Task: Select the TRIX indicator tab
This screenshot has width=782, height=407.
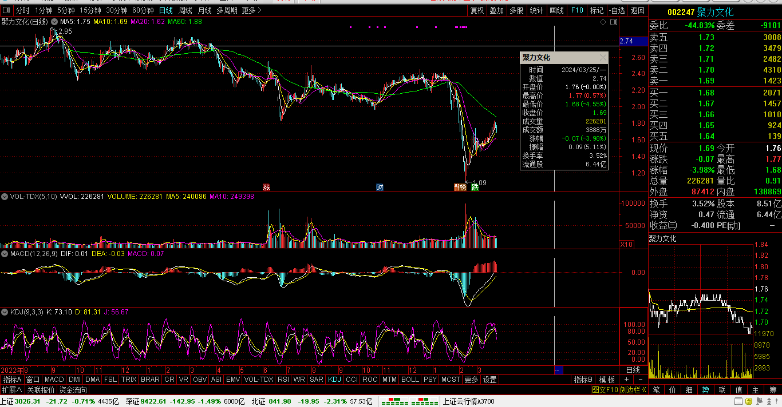Action: coord(129,380)
